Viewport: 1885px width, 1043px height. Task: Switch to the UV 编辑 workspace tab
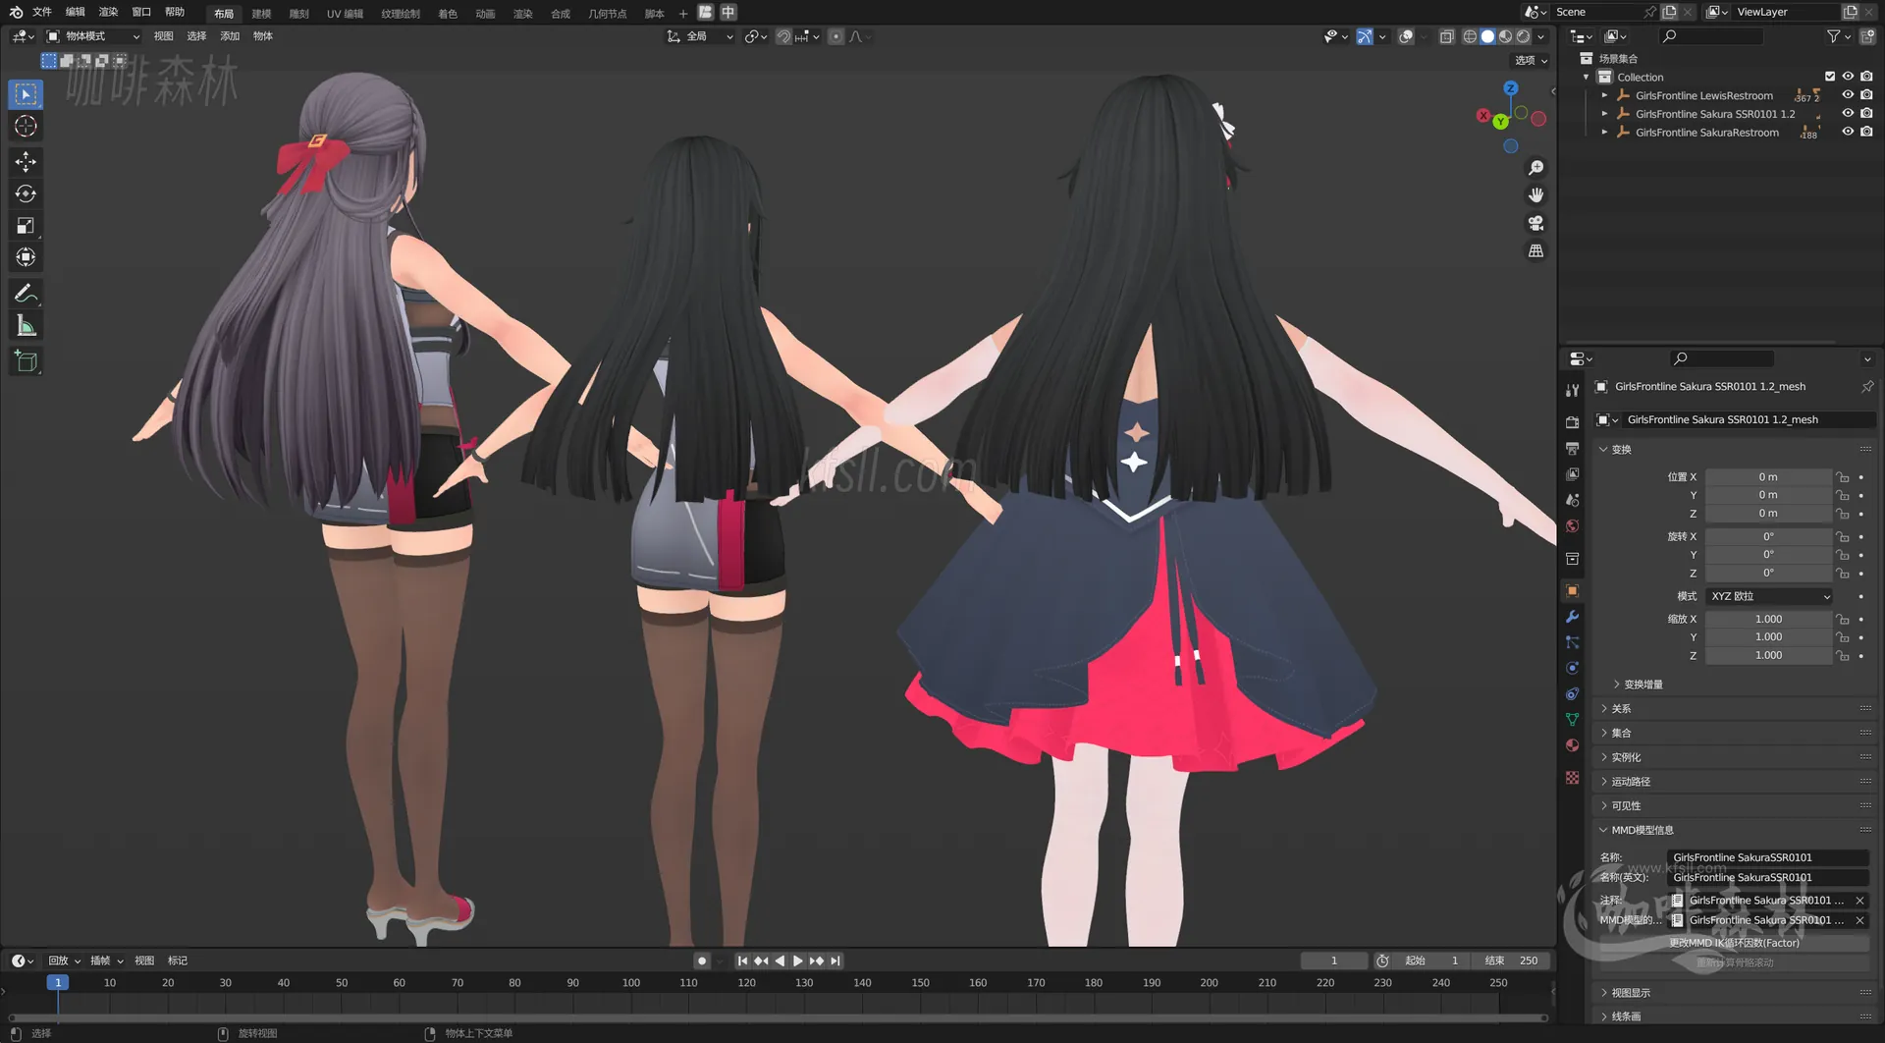(344, 13)
